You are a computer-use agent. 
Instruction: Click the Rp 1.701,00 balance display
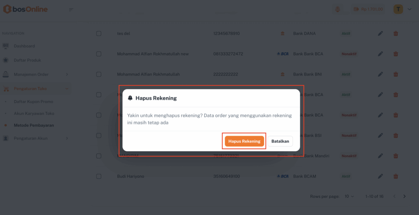368,9
